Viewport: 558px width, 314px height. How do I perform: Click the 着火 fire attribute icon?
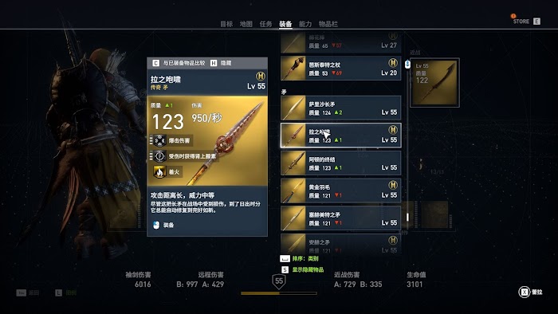(x=159, y=172)
